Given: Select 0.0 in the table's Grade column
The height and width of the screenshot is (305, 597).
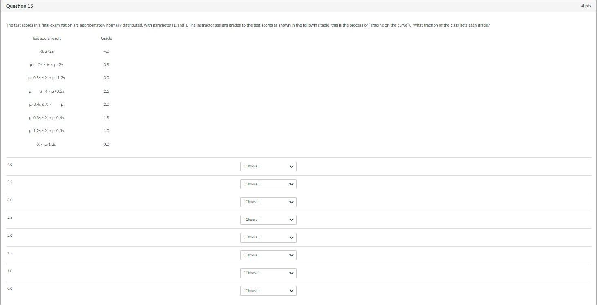Looking at the screenshot, I should point(106,145).
